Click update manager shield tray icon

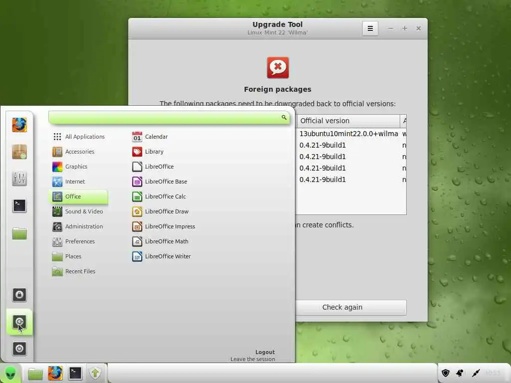[x=446, y=373]
